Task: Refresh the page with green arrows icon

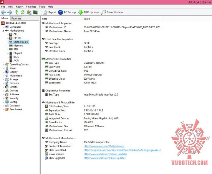Action: coord(23,12)
